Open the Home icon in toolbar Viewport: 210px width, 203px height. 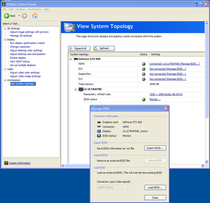tap(35, 16)
